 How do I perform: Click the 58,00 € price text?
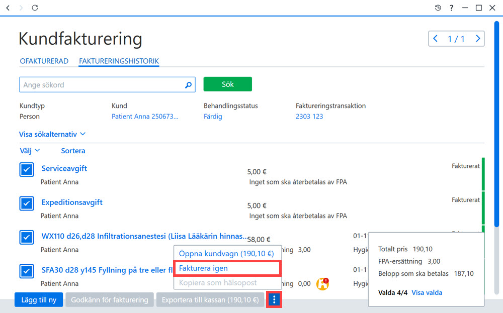[259, 239]
